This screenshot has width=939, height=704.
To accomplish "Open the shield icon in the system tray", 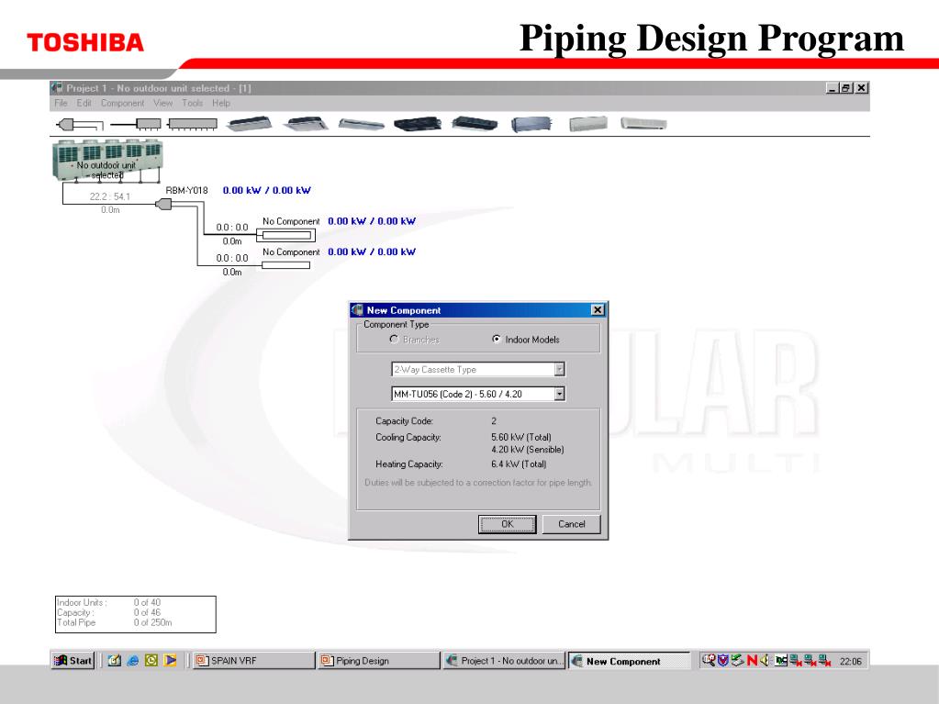I will click(722, 660).
